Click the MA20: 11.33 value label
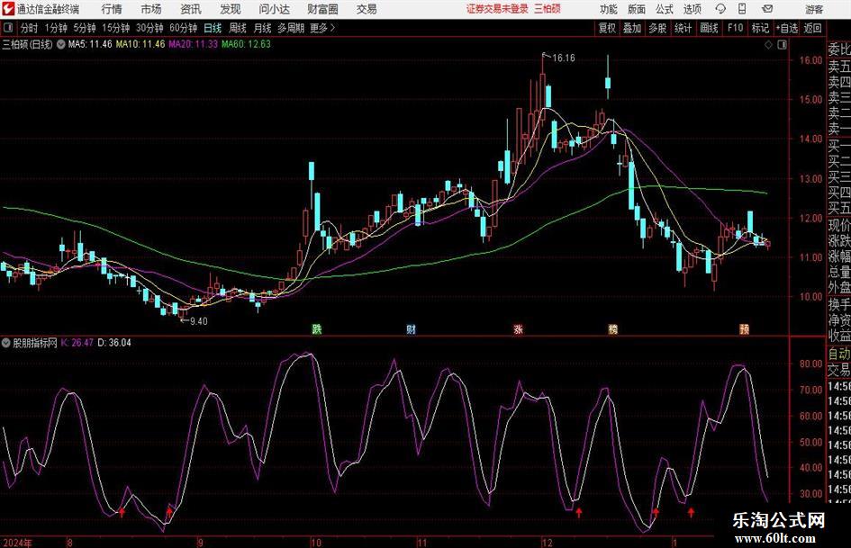 (x=194, y=44)
